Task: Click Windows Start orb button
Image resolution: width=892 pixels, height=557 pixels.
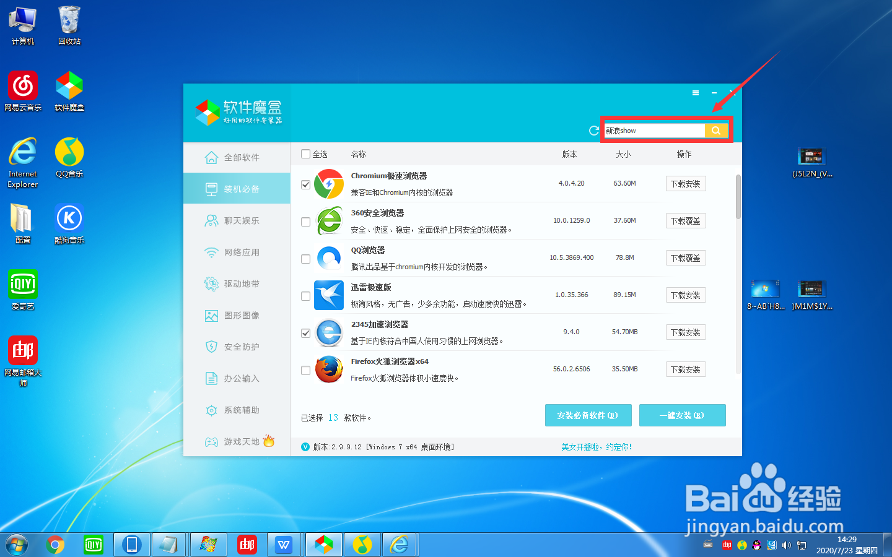Action: [16, 545]
